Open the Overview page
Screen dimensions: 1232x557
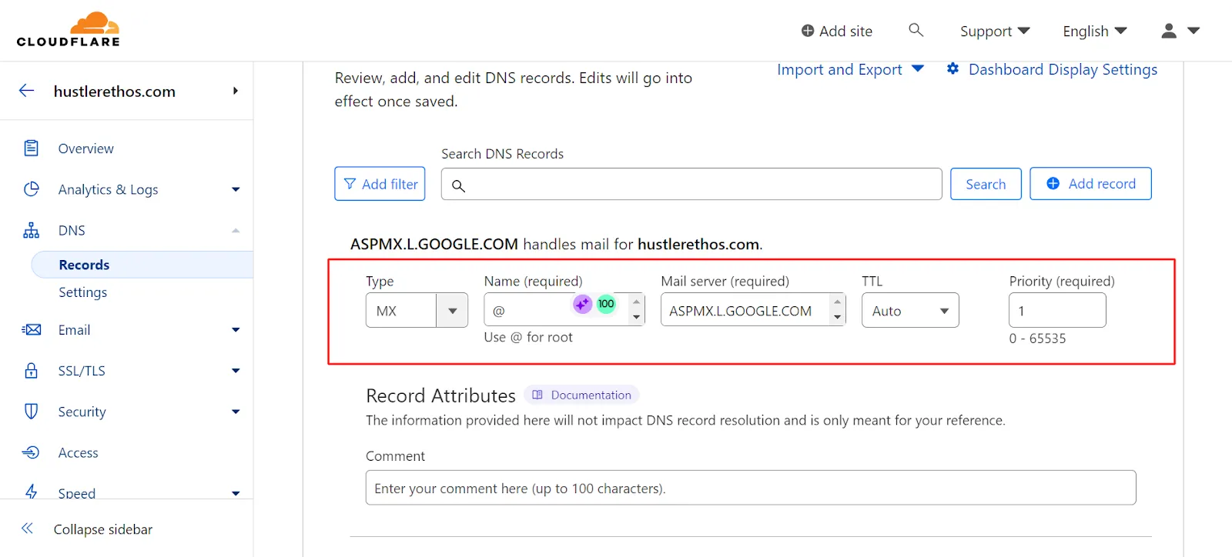pos(85,148)
